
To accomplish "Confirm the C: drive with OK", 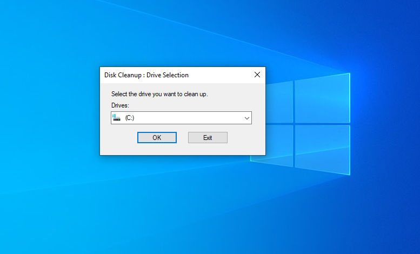I will tap(157, 137).
